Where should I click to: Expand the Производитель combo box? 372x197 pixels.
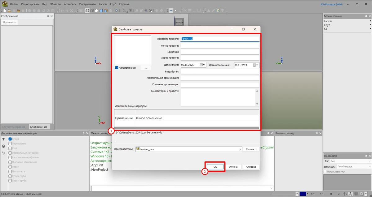[x=240, y=149]
